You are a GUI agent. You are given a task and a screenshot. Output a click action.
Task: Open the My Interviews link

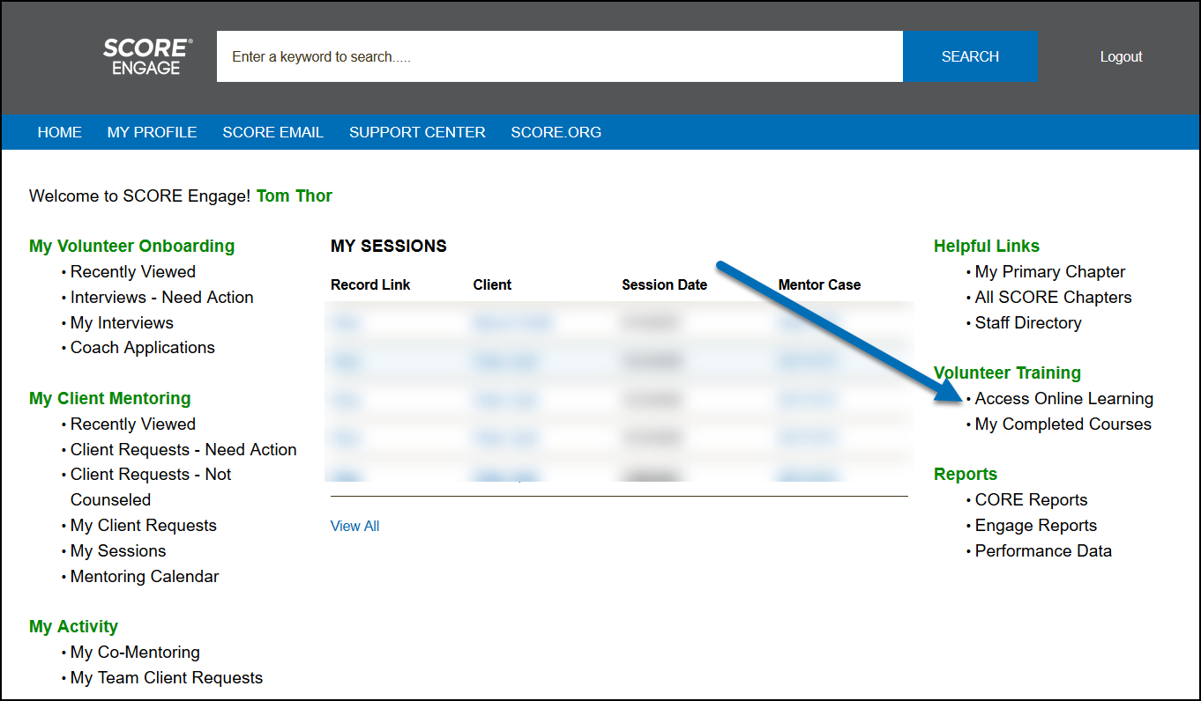[x=122, y=322]
